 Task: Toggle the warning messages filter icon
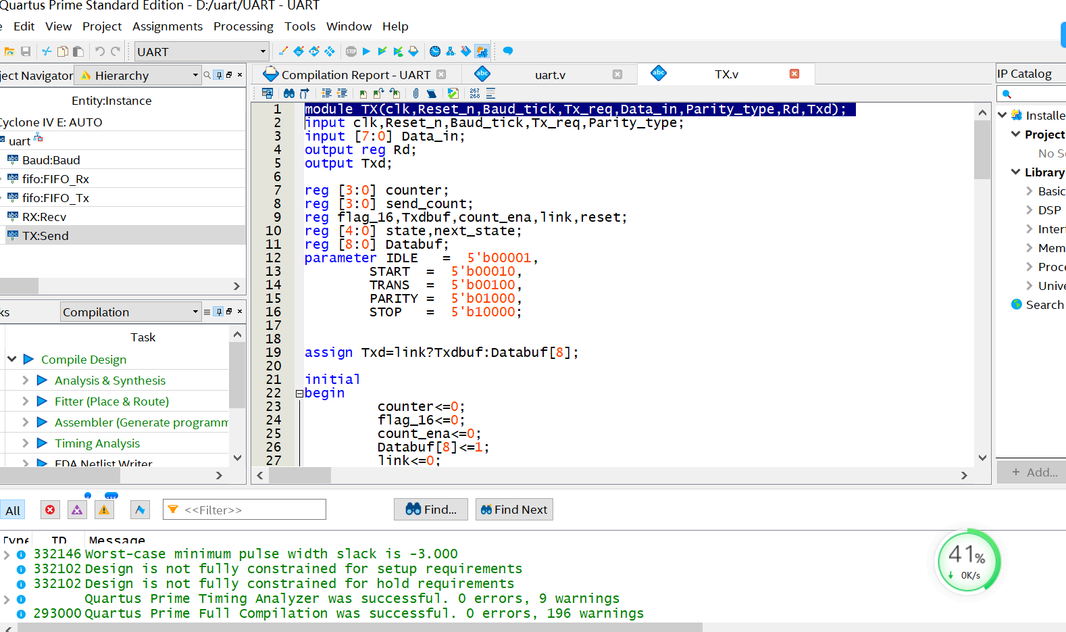pos(104,510)
